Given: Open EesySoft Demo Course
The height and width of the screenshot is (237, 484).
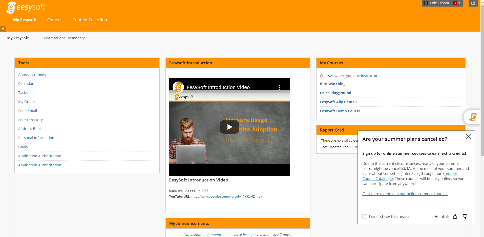Looking at the screenshot, I should 340,111.
